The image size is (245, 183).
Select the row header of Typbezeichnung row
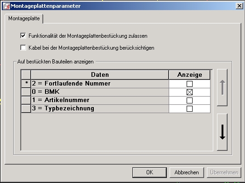(26, 109)
